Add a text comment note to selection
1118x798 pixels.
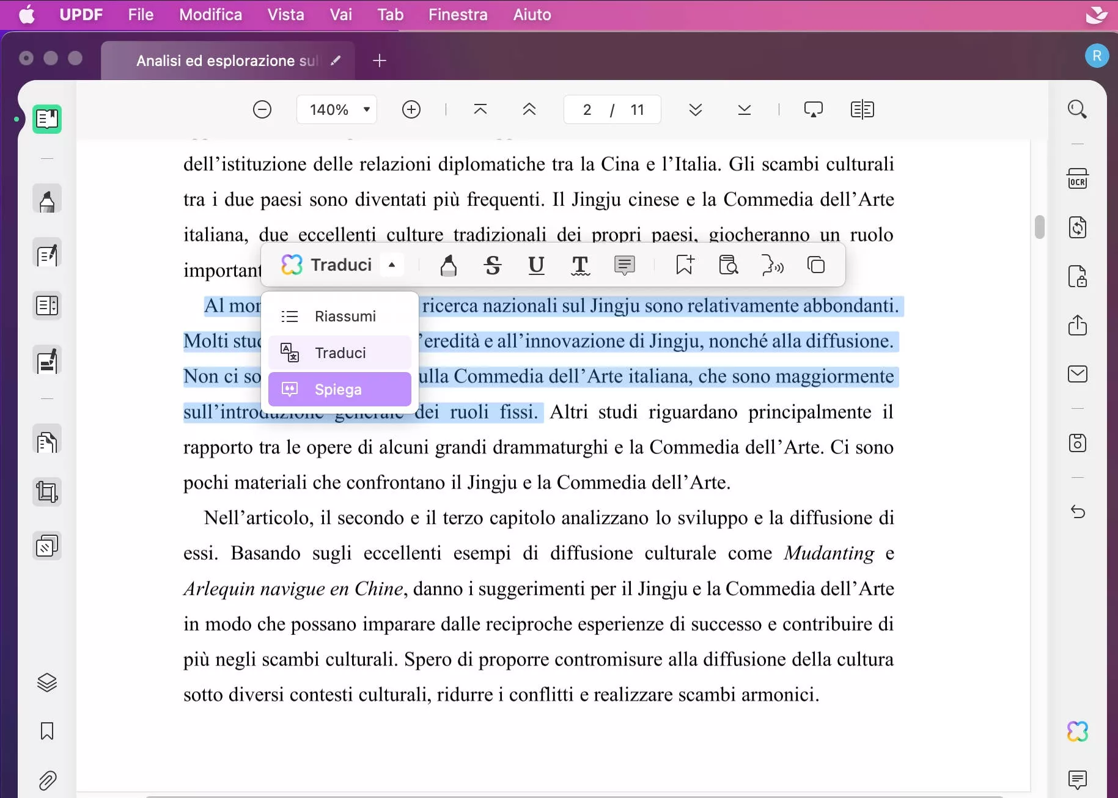(x=624, y=265)
